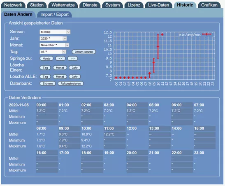This screenshot has width=225, height=186.
Task: Click the 22:00 Minimum field
Action: pyautogui.click(x=182, y=164)
